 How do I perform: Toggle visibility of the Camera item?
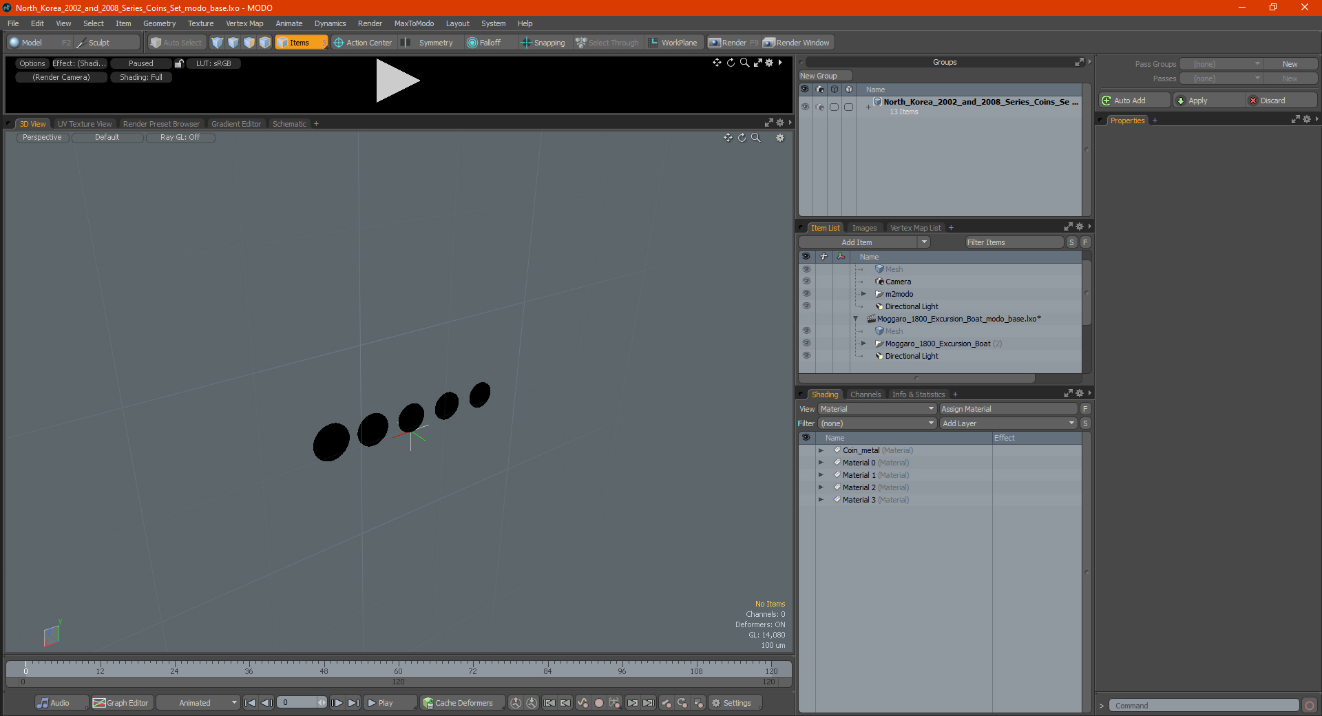pyautogui.click(x=806, y=282)
